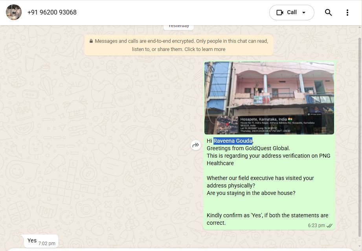Click the highlighted name Raveena Gouda
Screen dimensions: 362x251
point(233,141)
